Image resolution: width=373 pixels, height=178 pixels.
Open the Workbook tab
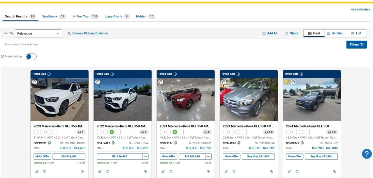[x=54, y=17]
